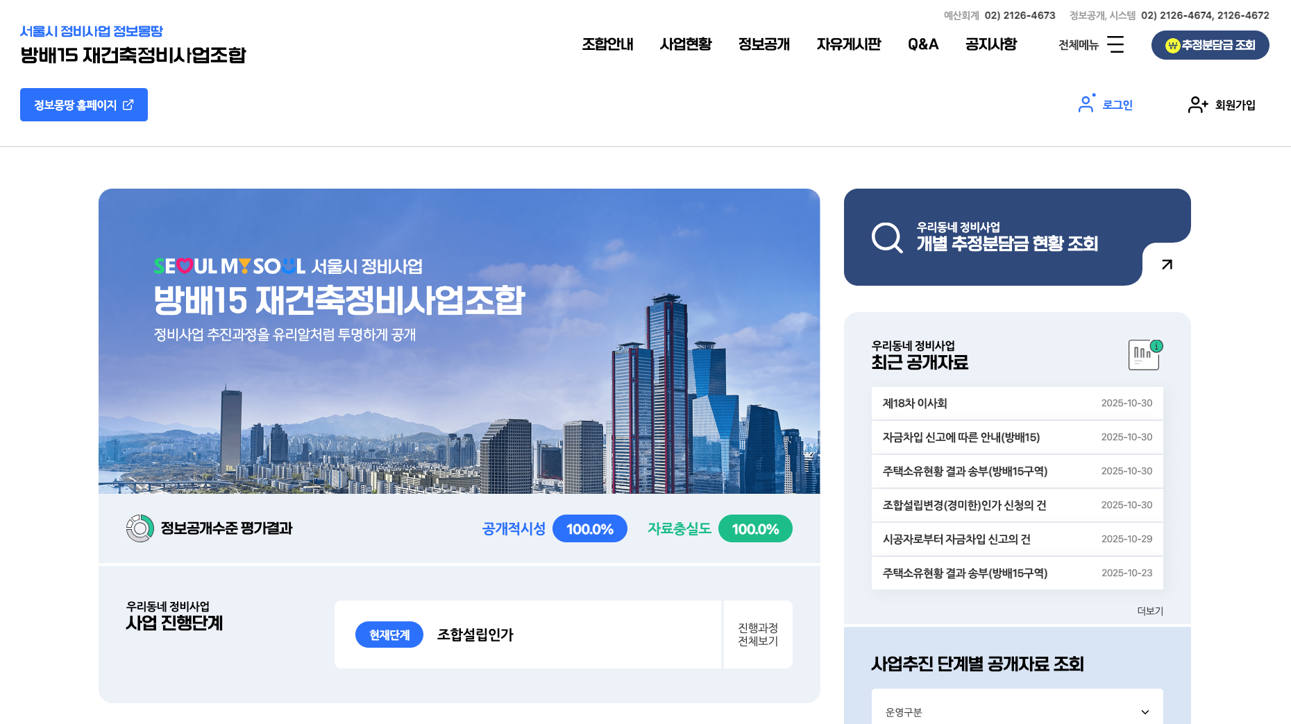1291x724 pixels.
Task: Click the external link icon on 정보몽땅 홈페이지
Action: point(128,105)
